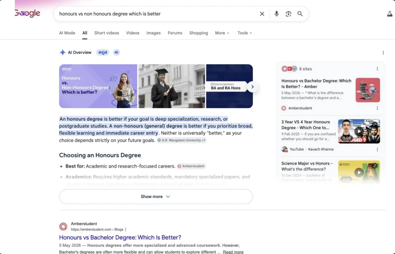
Task: Expand the Tools dropdown
Action: [x=245, y=33]
